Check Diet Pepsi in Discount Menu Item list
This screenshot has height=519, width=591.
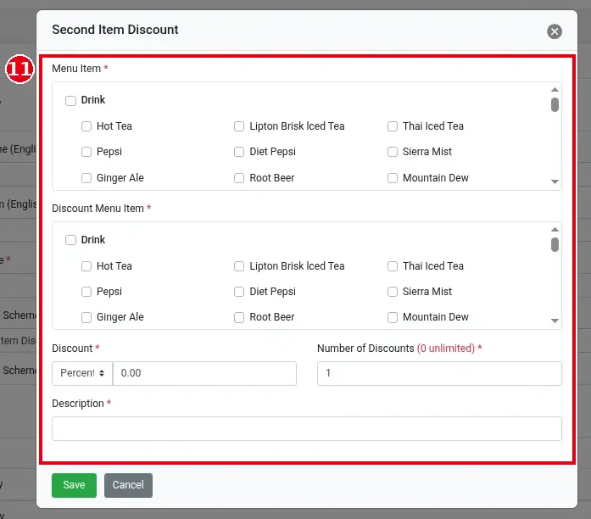(239, 292)
